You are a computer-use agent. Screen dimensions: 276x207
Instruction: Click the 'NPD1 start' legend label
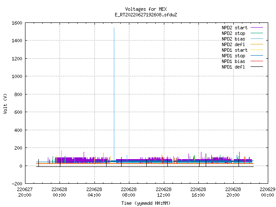tap(235, 50)
